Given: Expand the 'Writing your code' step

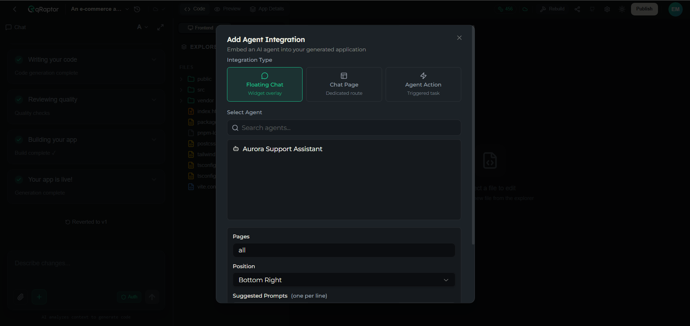Looking at the screenshot, I should pyautogui.click(x=154, y=60).
